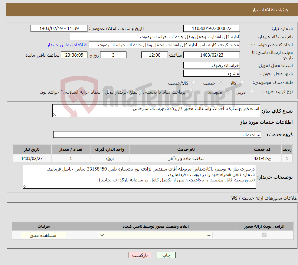The height and width of the screenshot is (265, 298).
Task: Open the مشاهده مجوز view-permit button
Action: (x=44, y=235)
